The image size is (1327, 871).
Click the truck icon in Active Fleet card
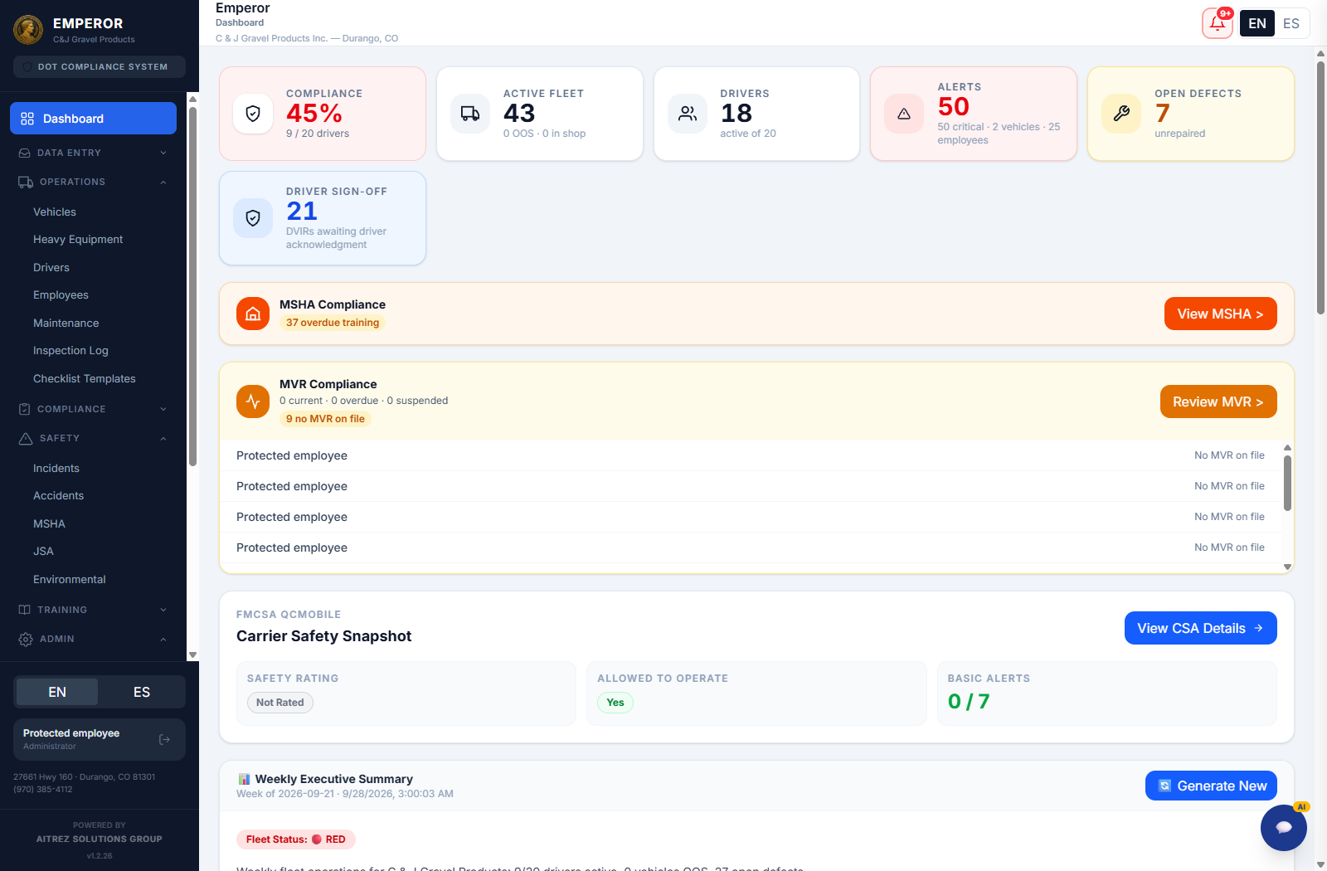(x=470, y=114)
